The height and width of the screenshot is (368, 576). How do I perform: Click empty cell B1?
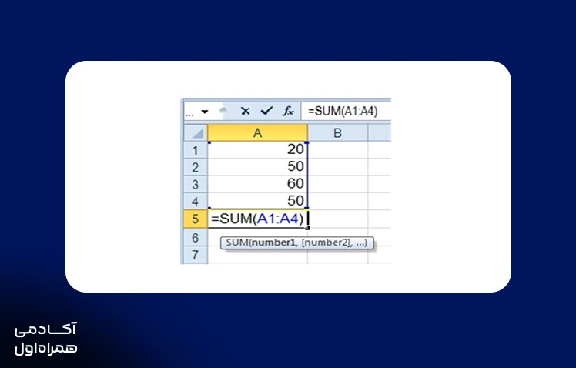[338, 150]
